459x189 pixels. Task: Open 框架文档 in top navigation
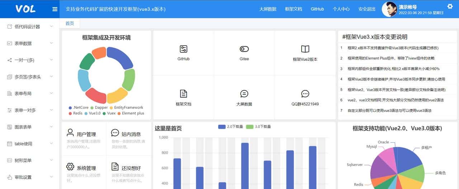tap(294, 9)
